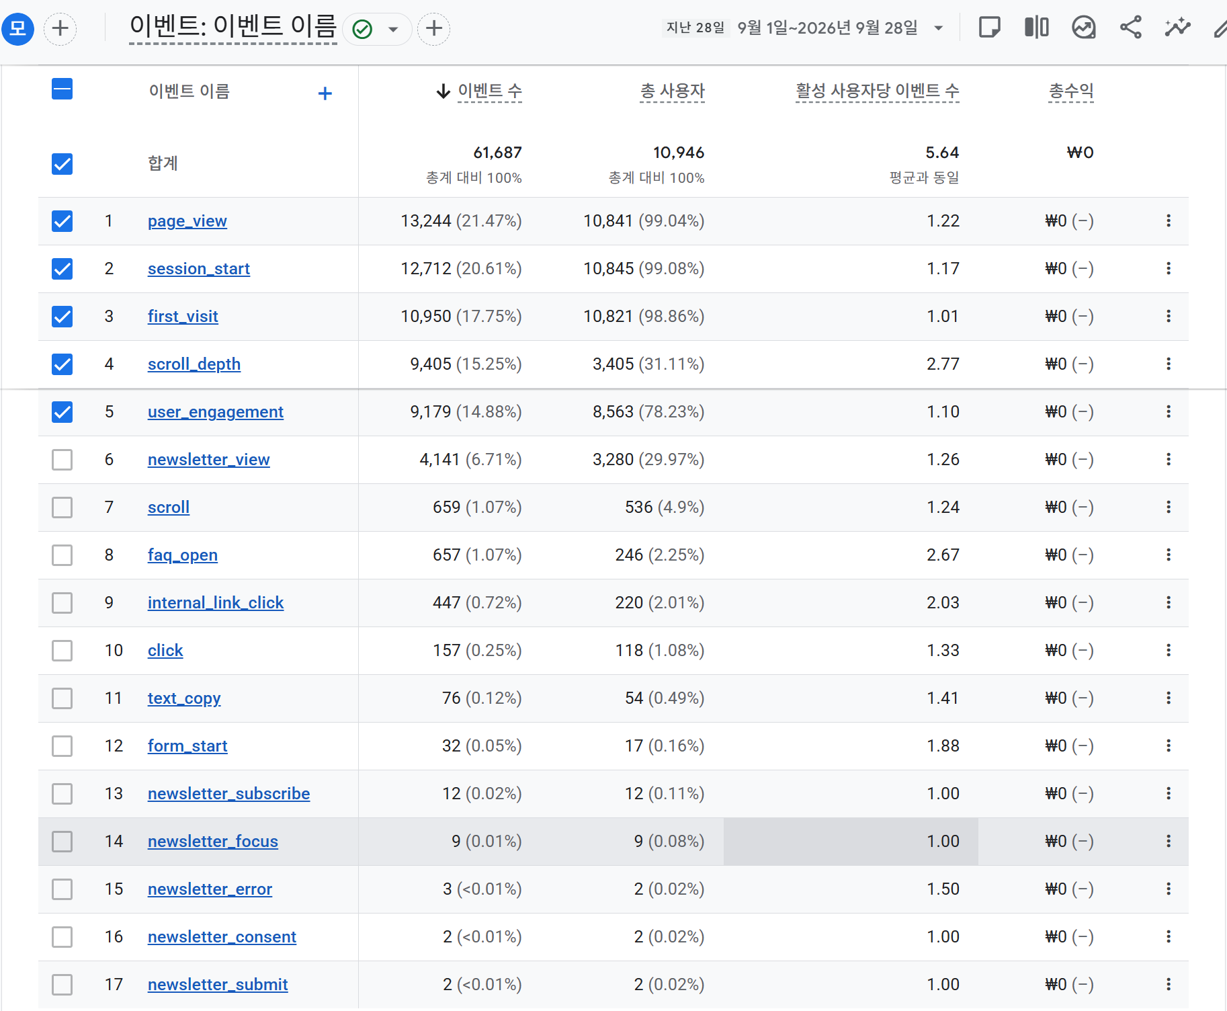
Task: Open the date range dropdown arrow
Action: click(939, 28)
